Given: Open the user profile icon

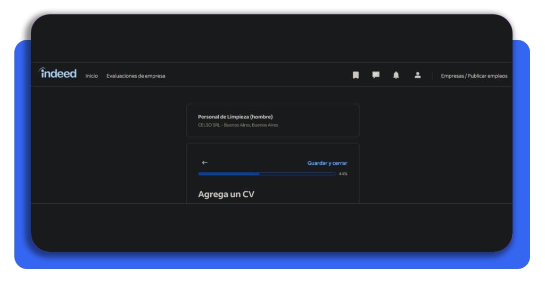Looking at the screenshot, I should tap(417, 75).
